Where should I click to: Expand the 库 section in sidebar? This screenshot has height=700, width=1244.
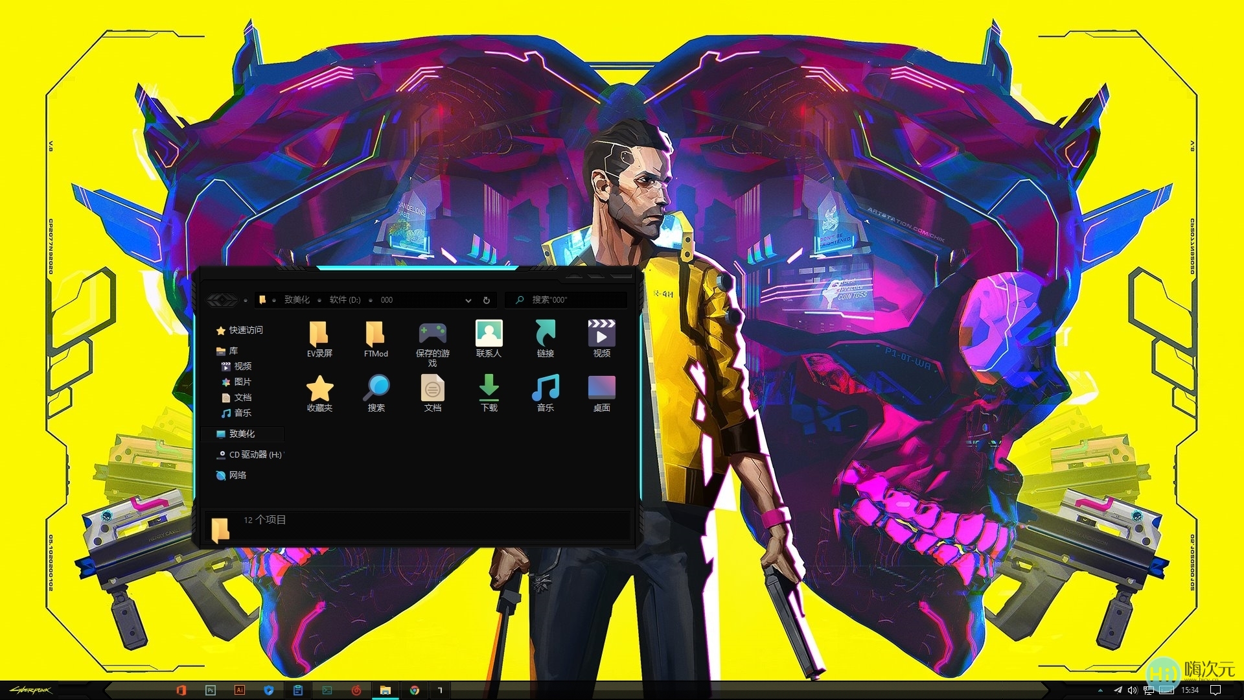234,351
